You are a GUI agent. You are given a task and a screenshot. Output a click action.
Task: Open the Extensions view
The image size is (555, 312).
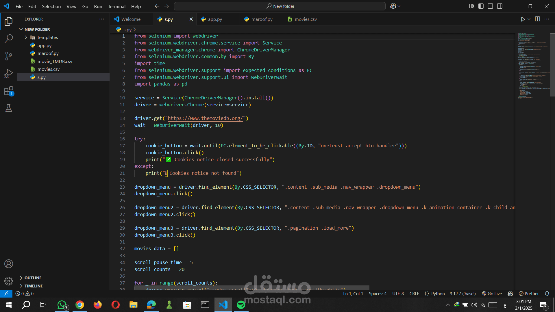coord(9,91)
